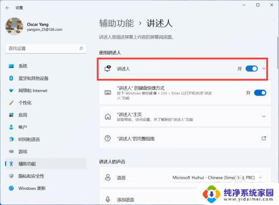The height and width of the screenshot is (205, 279).
Task: Click the 帐户 person icon
Action: point(11,127)
